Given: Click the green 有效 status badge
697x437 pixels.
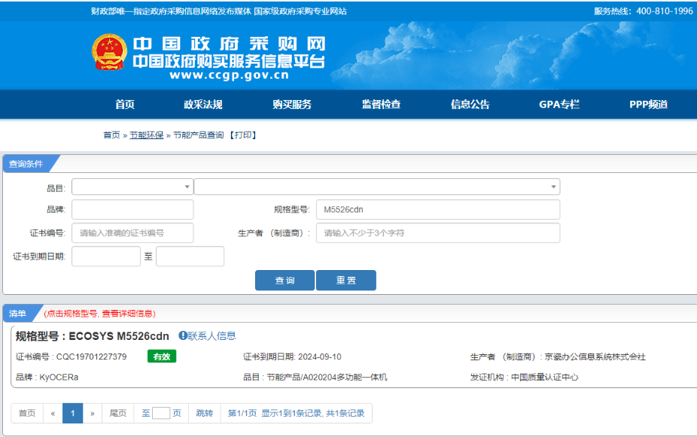Looking at the screenshot, I should pyautogui.click(x=162, y=357).
